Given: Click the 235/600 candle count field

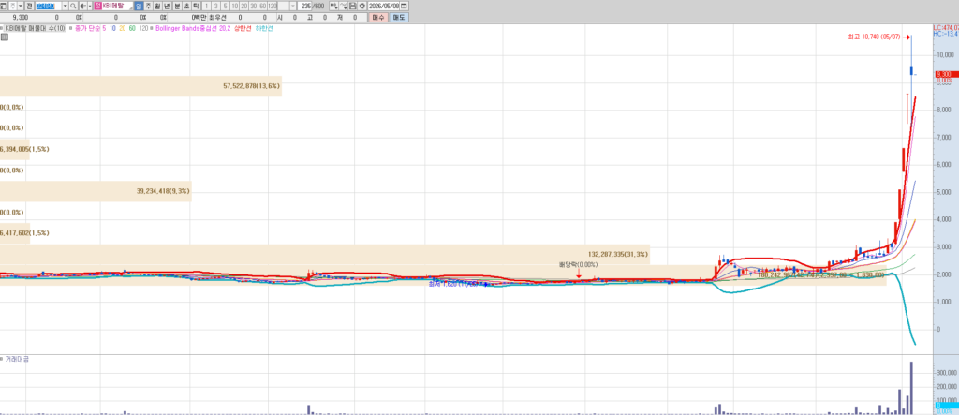Looking at the screenshot, I should pos(310,6).
